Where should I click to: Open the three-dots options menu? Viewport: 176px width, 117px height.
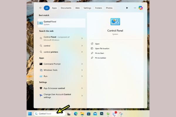tap(135, 8)
